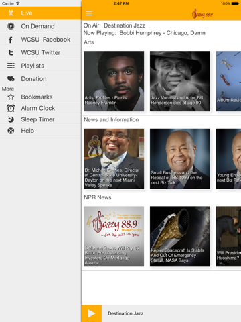Image resolution: width=241 pixels, height=322 pixels.
Task: Click the Twitter t icon
Action: 11,52
